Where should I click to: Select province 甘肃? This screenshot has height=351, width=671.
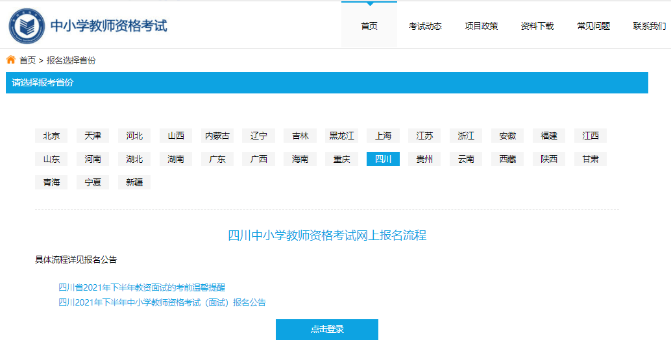pos(591,159)
